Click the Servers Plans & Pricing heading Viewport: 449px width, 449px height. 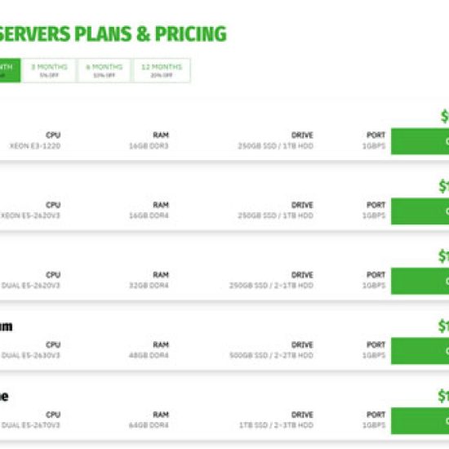point(113,34)
